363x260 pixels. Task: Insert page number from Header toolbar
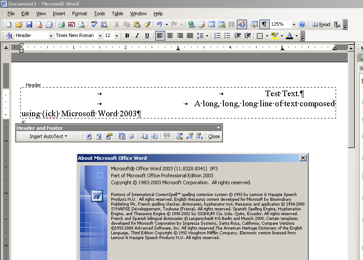88,136
